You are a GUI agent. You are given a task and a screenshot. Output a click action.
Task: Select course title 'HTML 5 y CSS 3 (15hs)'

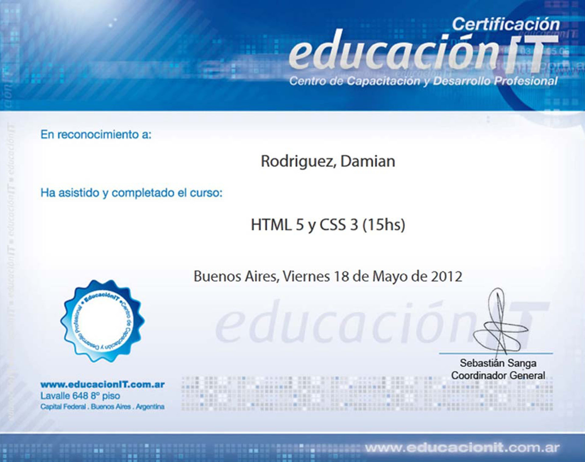[328, 225]
